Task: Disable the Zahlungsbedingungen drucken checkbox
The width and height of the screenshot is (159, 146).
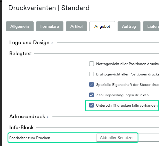Action: pyautogui.click(x=92, y=95)
